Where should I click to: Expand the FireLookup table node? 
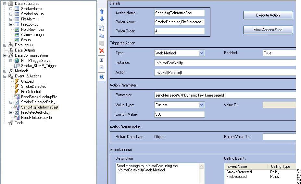coord(11,24)
